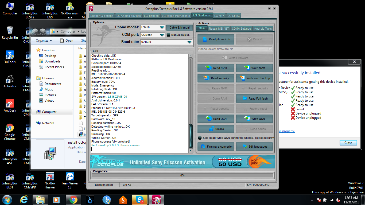
Task: Open the Firmware converter tool
Action: [216, 147]
